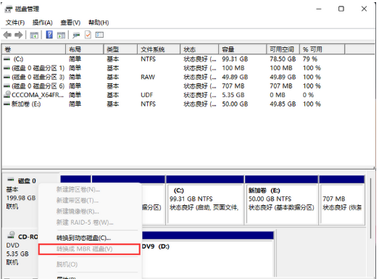Click UDF file system cell
Image resolution: width=379 pixels, height=279 pixels.
pos(147,95)
